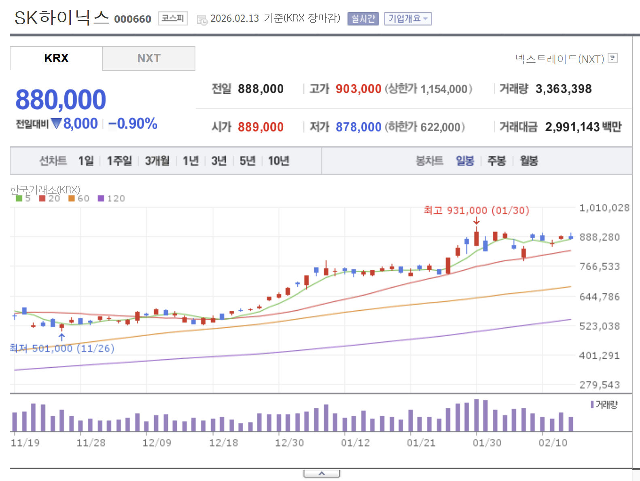Click the 한국거래소(KRX) chart label
Image resolution: width=640 pixels, height=481 pixels.
coord(45,189)
